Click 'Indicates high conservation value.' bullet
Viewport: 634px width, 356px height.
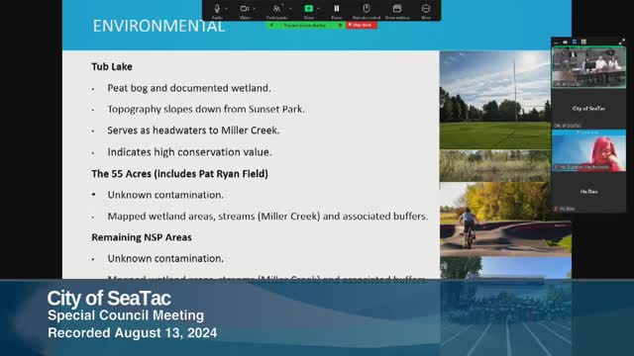(189, 152)
